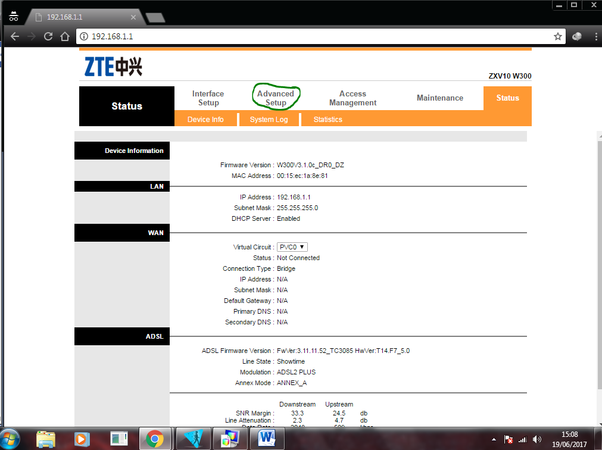Image resolution: width=602 pixels, height=450 pixels.
Task: Click the extension icon beside the bookmark star
Action: pos(576,36)
